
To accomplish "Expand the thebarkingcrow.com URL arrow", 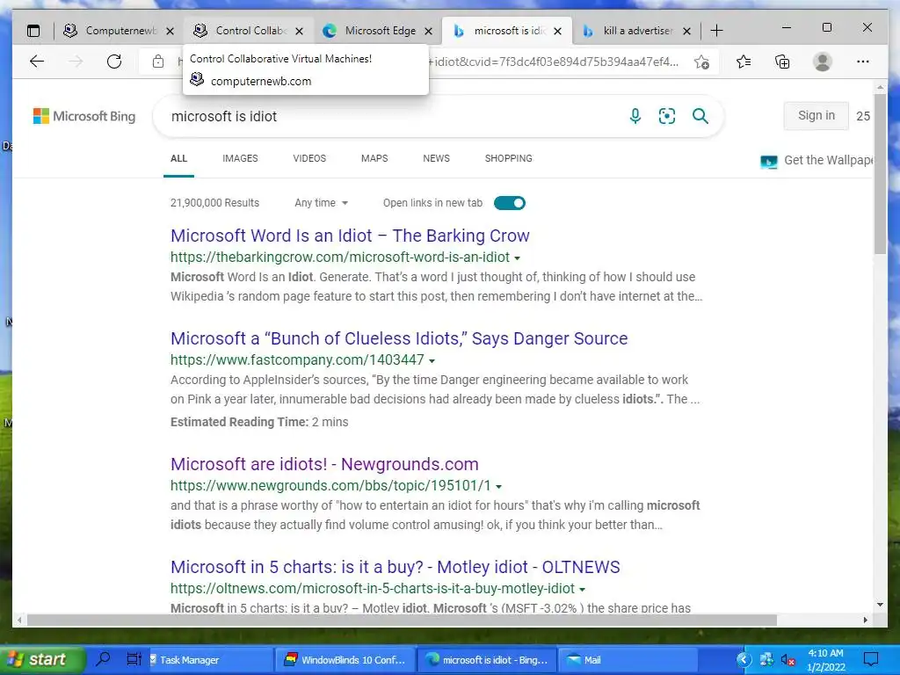I will point(517,258).
